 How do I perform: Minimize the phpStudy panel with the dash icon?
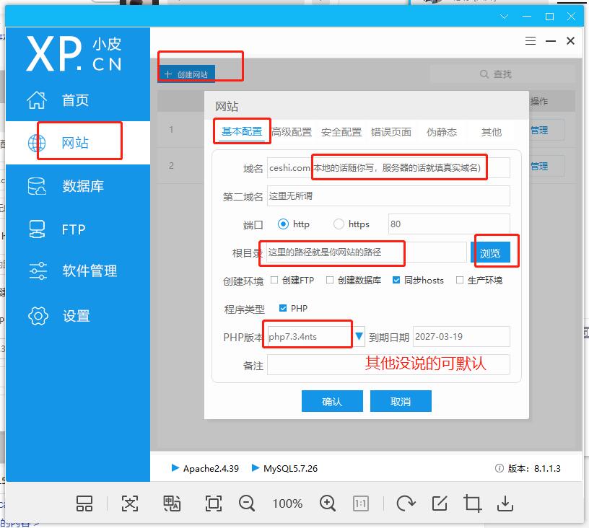click(x=551, y=40)
